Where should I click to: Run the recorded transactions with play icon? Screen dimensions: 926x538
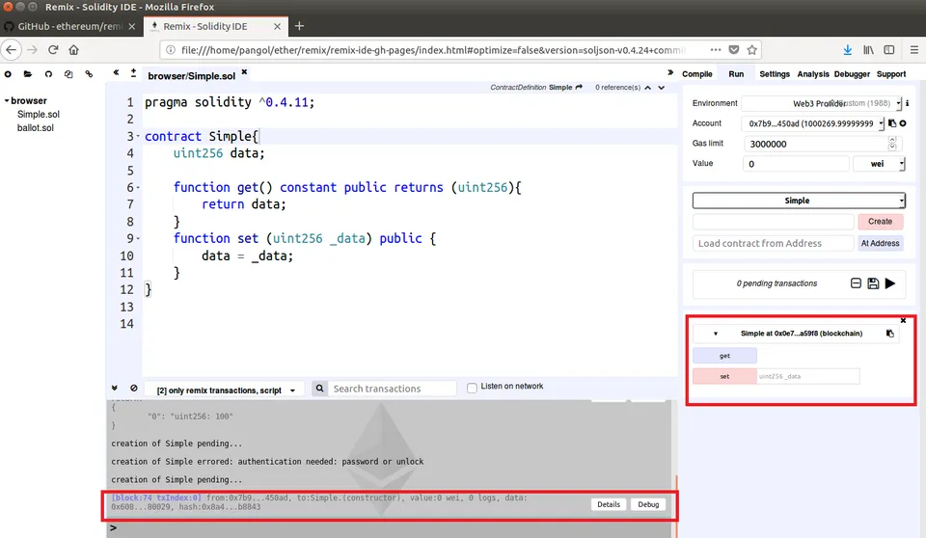pyautogui.click(x=890, y=283)
